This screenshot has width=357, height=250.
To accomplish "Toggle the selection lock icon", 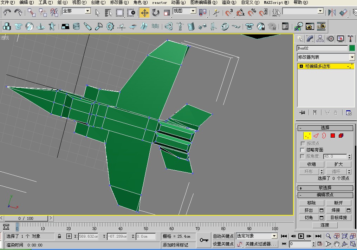I will (x=59, y=236).
